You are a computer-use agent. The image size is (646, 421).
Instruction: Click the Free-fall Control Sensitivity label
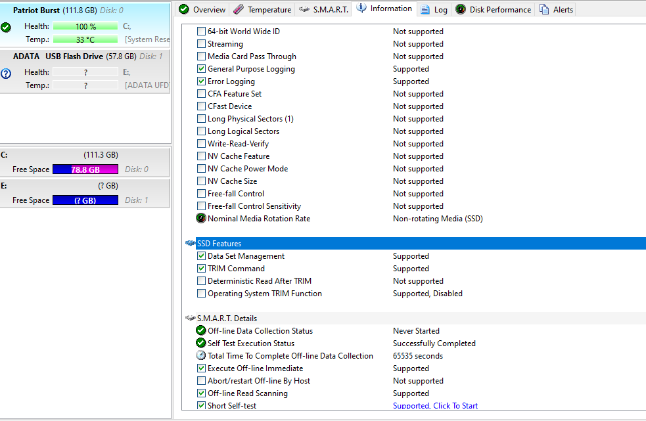coord(254,206)
